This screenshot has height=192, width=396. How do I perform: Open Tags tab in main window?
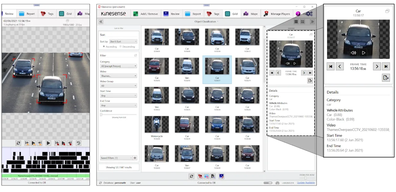click(213, 14)
